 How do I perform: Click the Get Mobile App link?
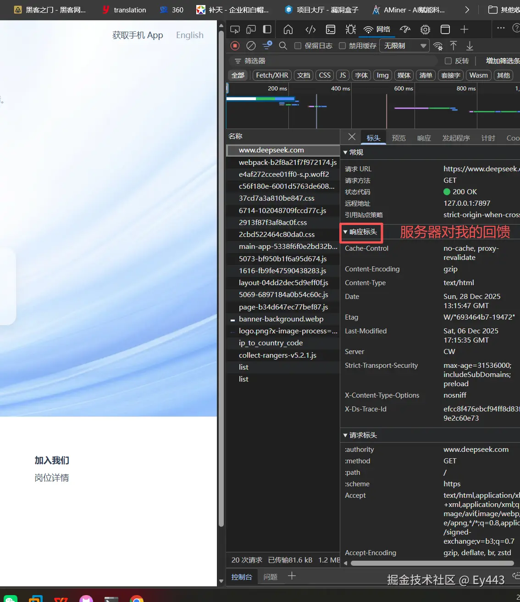click(x=138, y=35)
